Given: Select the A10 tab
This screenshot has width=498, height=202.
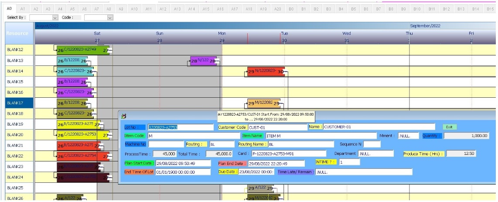Looking at the screenshot, I should click(134, 9).
